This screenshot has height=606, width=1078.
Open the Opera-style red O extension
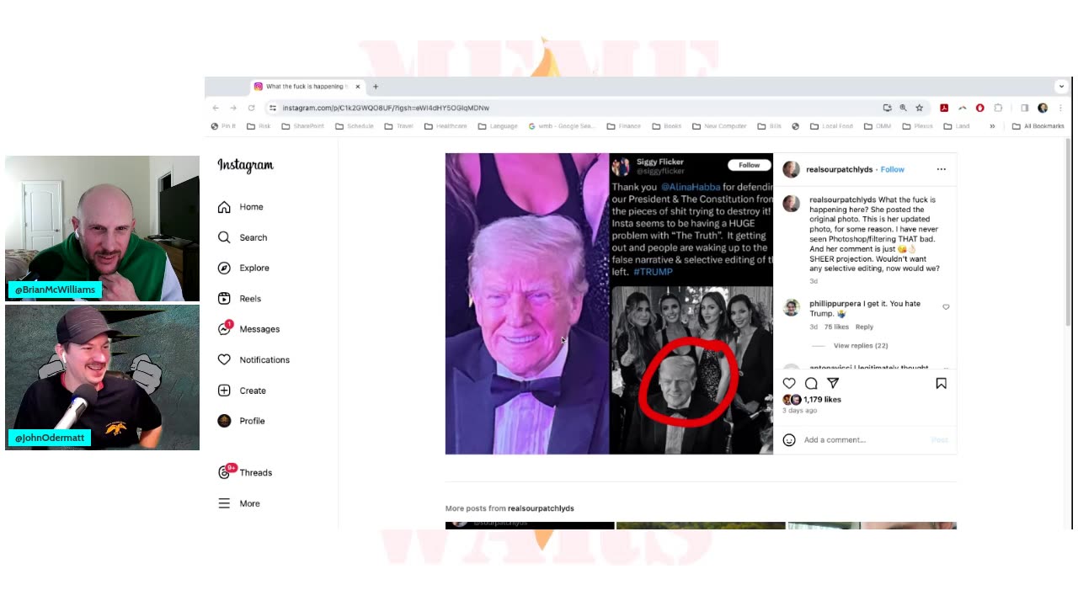pos(979,108)
